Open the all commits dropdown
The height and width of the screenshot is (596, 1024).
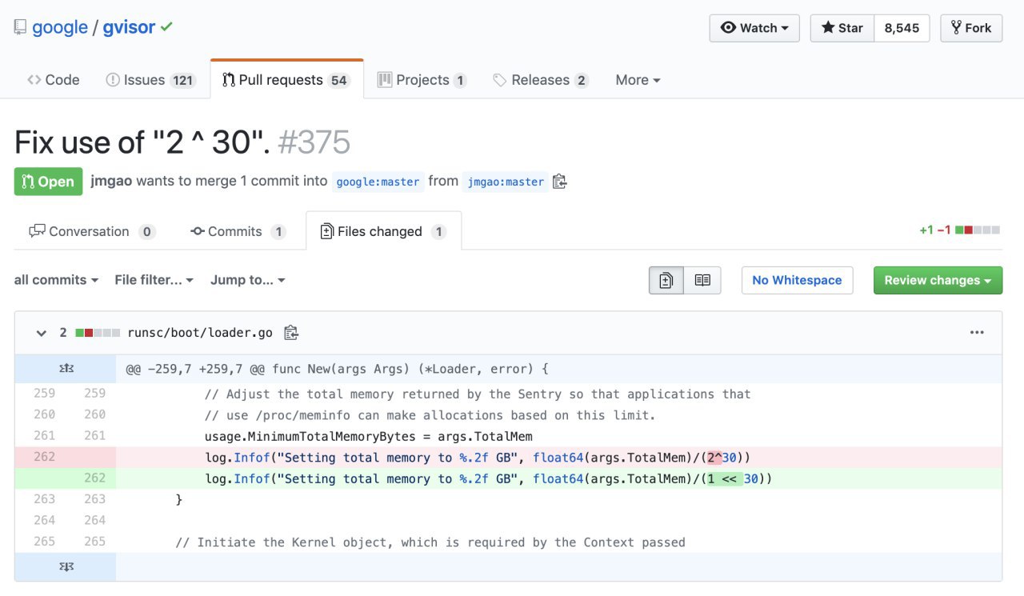pos(56,280)
